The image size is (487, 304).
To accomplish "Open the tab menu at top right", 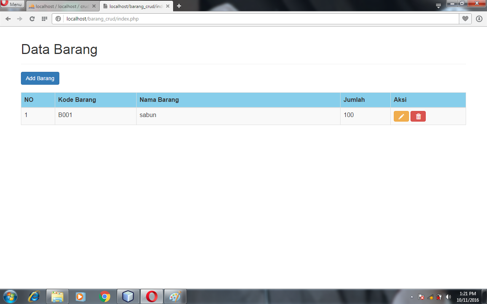I will pos(438,6).
